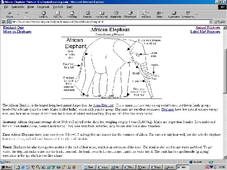Click the Start button
This screenshot has width=227, height=170.
[x=6, y=167]
